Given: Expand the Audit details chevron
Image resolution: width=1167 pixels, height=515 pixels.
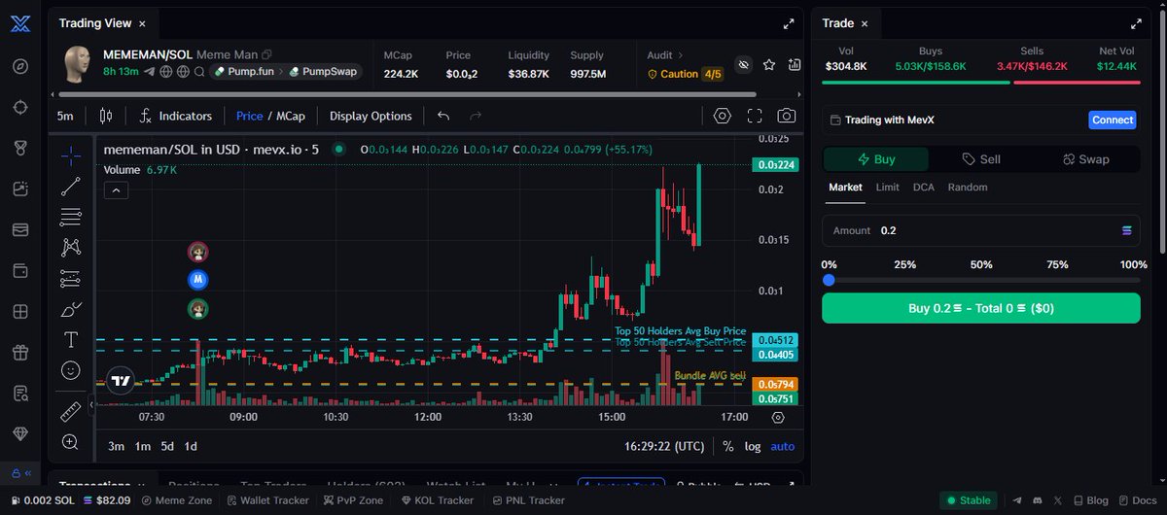Looking at the screenshot, I should pyautogui.click(x=681, y=55).
